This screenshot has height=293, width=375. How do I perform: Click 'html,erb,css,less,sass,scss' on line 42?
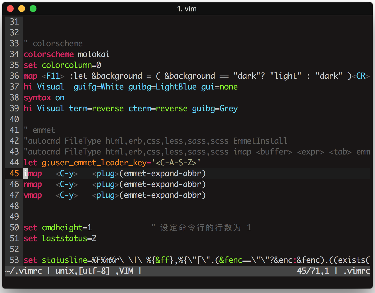click(x=167, y=141)
